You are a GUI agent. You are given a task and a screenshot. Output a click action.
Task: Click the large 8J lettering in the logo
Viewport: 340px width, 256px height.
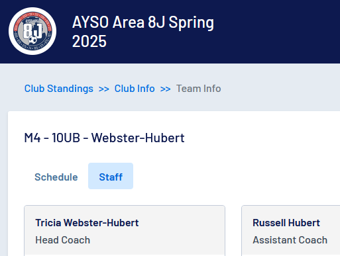tap(32, 30)
